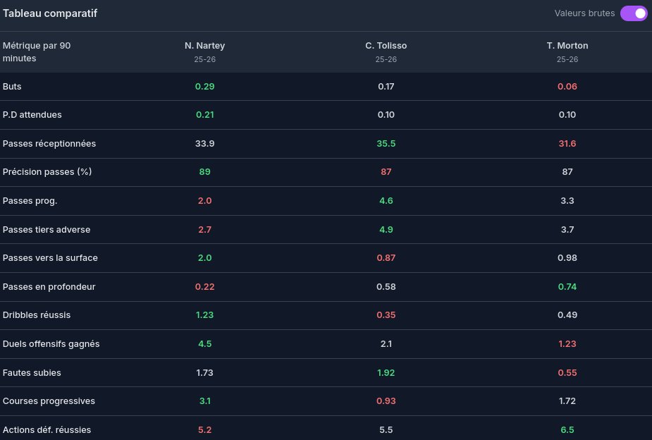Select the T. Morton column header

(x=567, y=46)
